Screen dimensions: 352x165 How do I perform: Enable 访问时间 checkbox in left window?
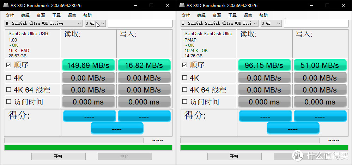pyautogui.click(x=8, y=102)
